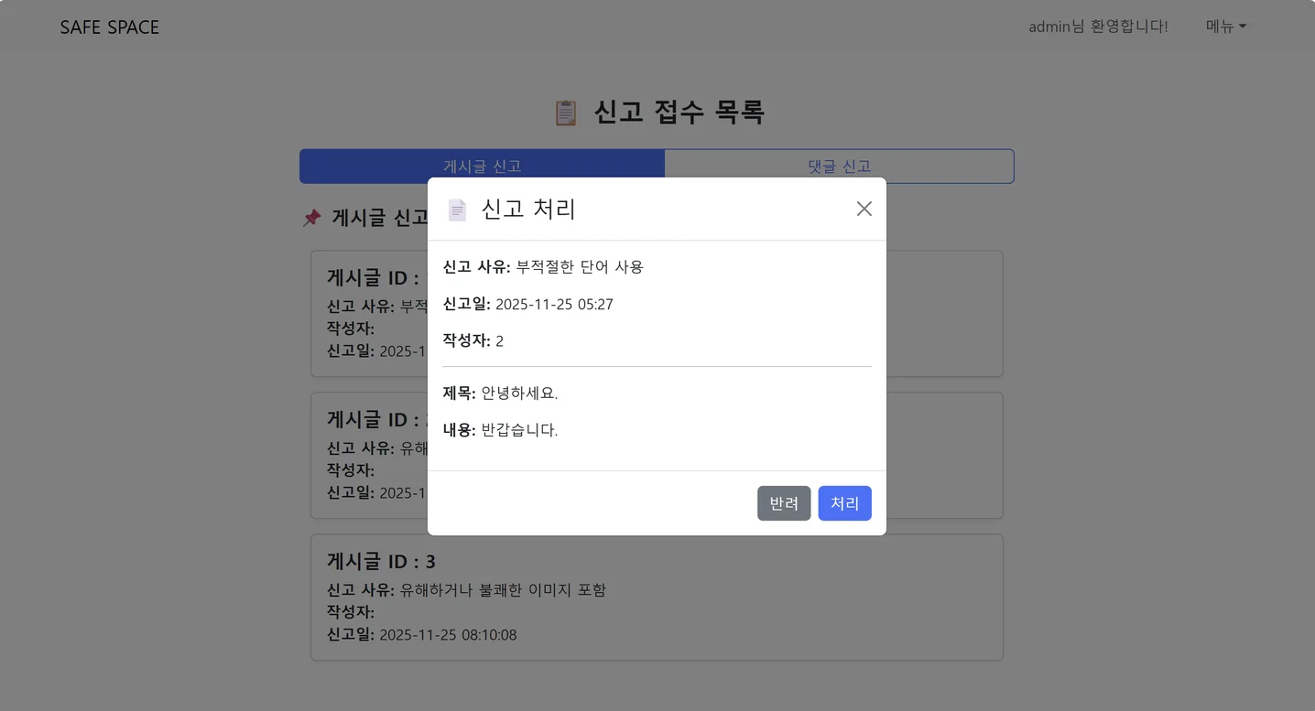The width and height of the screenshot is (1315, 711).
Task: Click the pushpin icon next to 게시글 신고 heading
Action: click(x=312, y=217)
